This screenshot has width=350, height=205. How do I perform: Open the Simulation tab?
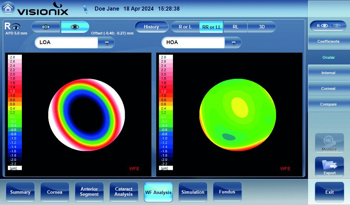click(x=193, y=192)
